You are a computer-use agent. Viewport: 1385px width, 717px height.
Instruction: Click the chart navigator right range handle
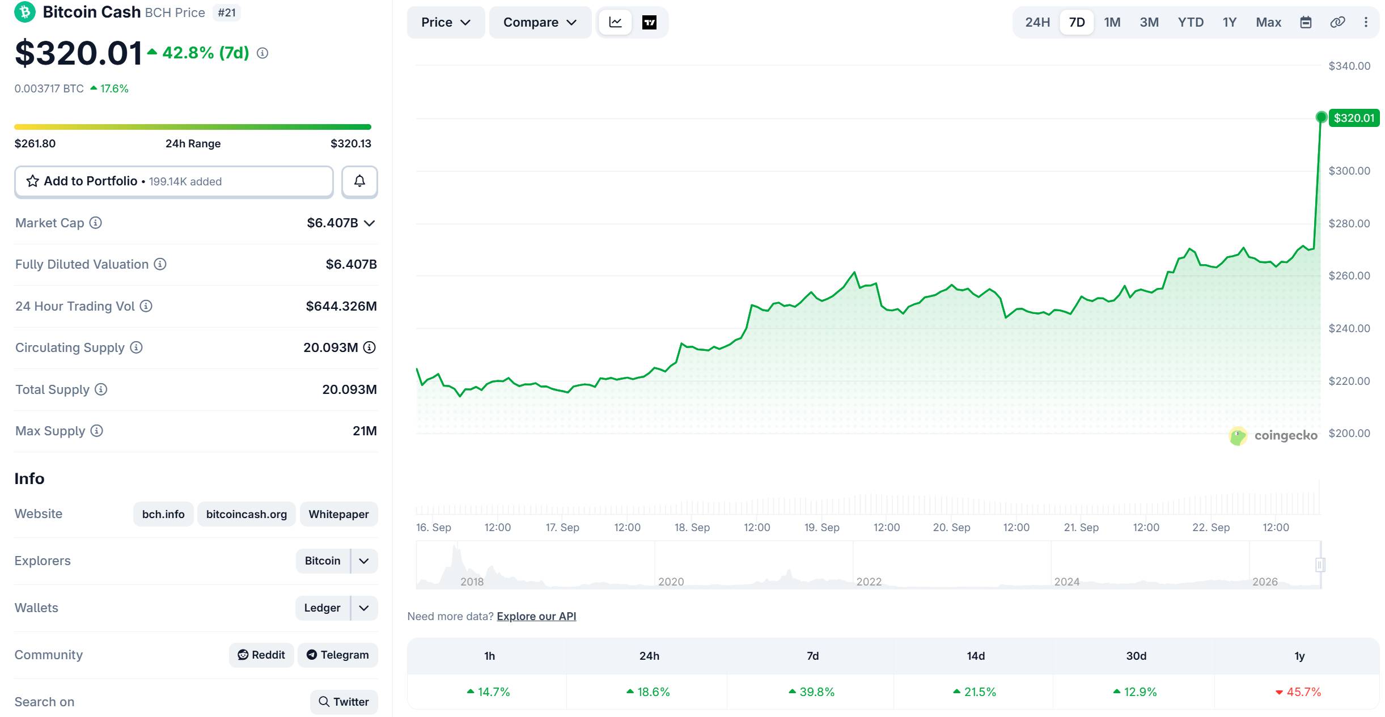coord(1320,565)
